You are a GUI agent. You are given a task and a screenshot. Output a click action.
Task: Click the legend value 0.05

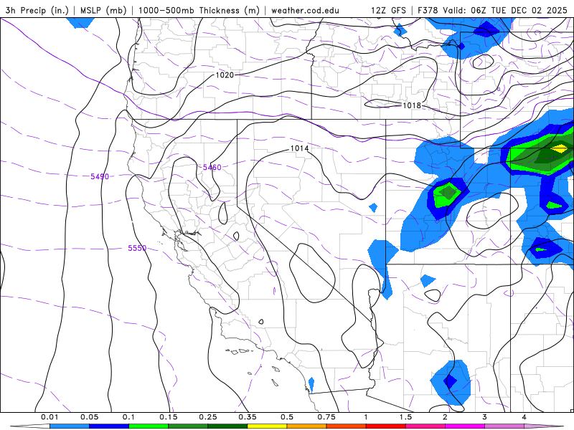click(x=89, y=417)
